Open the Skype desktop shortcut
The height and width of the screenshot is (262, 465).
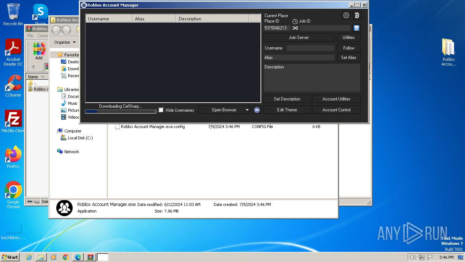click(40, 15)
